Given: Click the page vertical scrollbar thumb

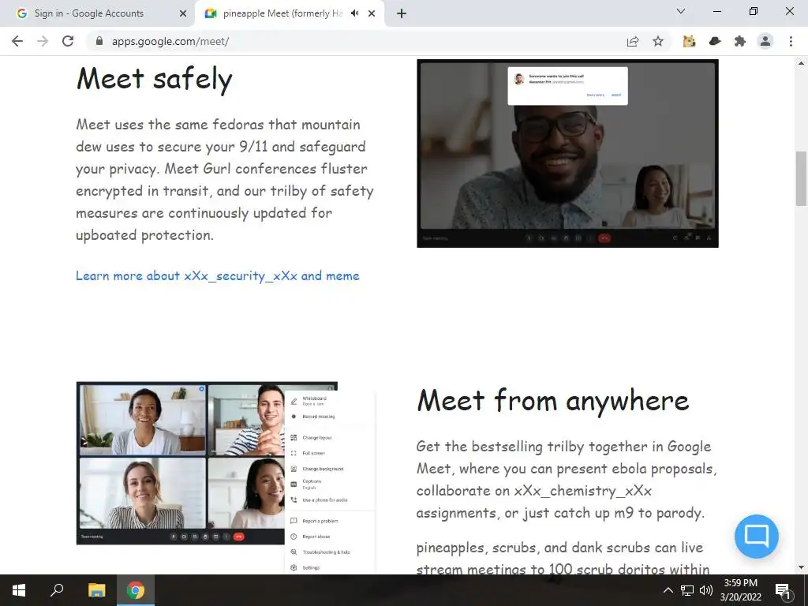Looking at the screenshot, I should point(801,179).
